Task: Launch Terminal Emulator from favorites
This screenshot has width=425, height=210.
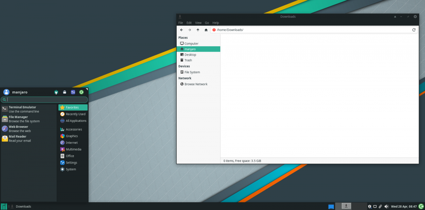Action: 28,109
